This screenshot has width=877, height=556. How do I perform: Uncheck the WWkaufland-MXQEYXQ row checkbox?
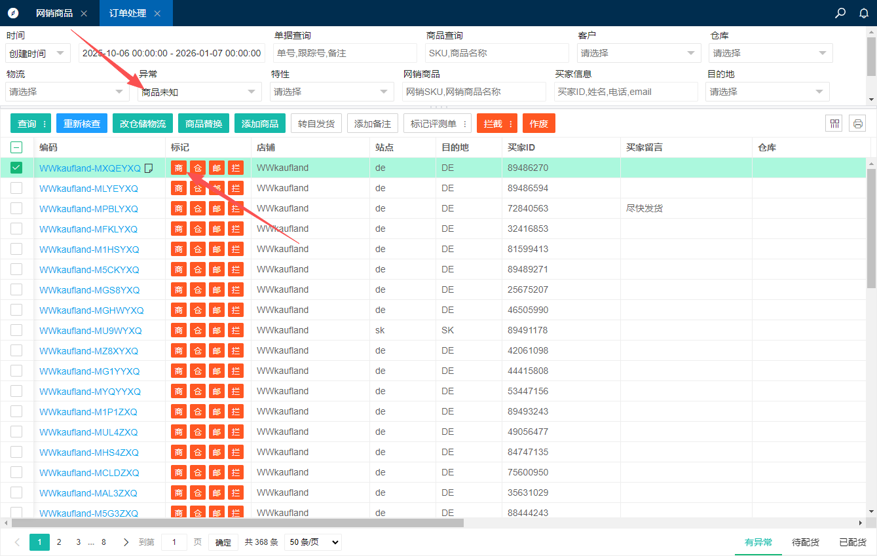pos(16,168)
